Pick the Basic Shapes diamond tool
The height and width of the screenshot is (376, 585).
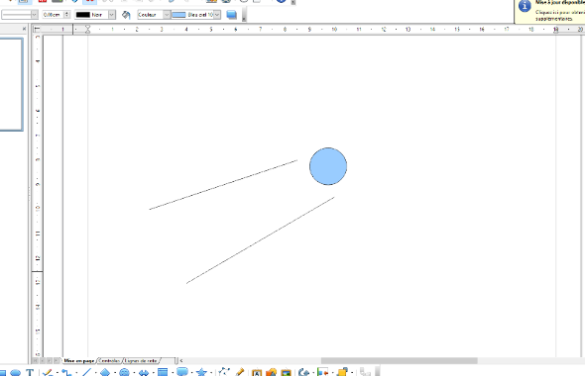pos(105,372)
